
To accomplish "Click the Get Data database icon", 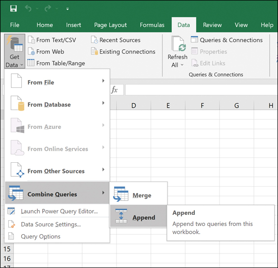I will point(15,43).
